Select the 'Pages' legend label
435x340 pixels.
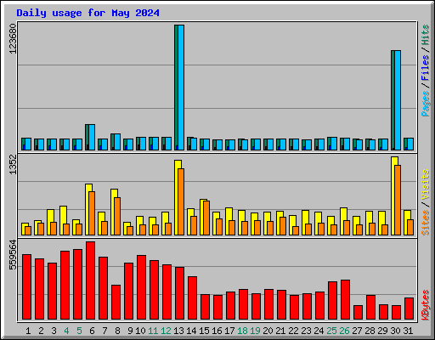click(426, 104)
